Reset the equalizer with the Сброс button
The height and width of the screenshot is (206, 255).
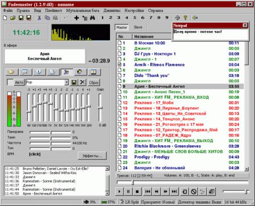click(94, 82)
